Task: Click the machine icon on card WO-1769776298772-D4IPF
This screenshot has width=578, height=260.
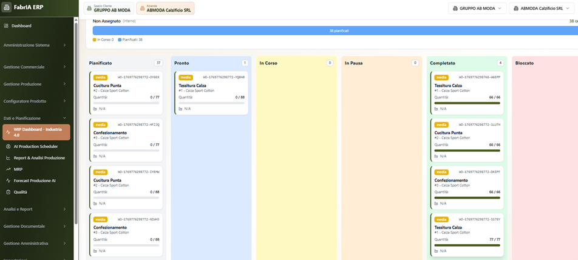Action: [x=437, y=204]
